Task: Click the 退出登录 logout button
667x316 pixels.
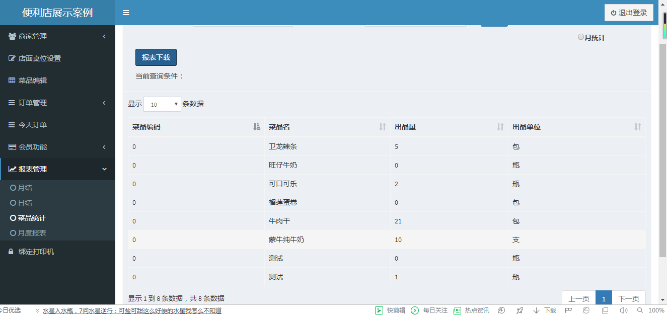Action: (x=629, y=13)
